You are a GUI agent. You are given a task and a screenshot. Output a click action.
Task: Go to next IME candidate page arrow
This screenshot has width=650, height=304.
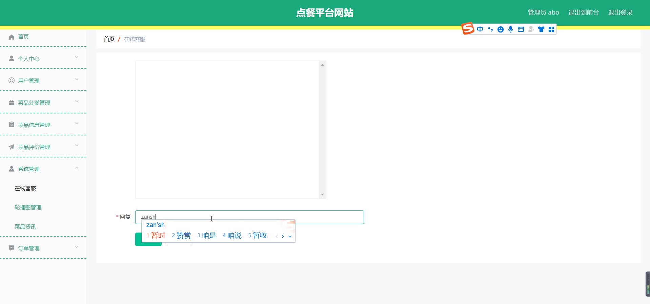pos(283,236)
